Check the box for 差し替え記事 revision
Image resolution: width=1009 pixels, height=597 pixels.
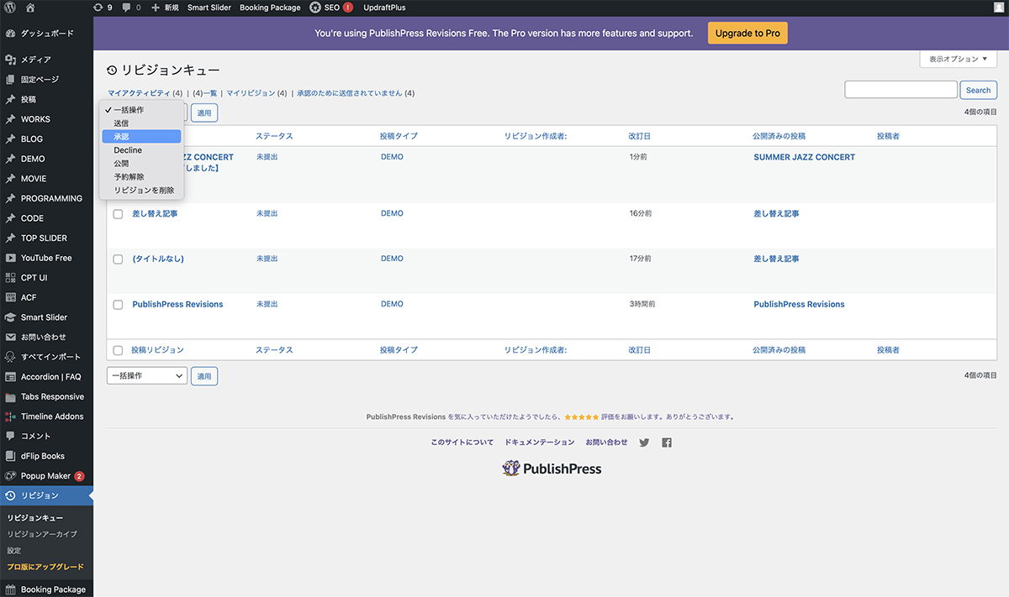(118, 214)
